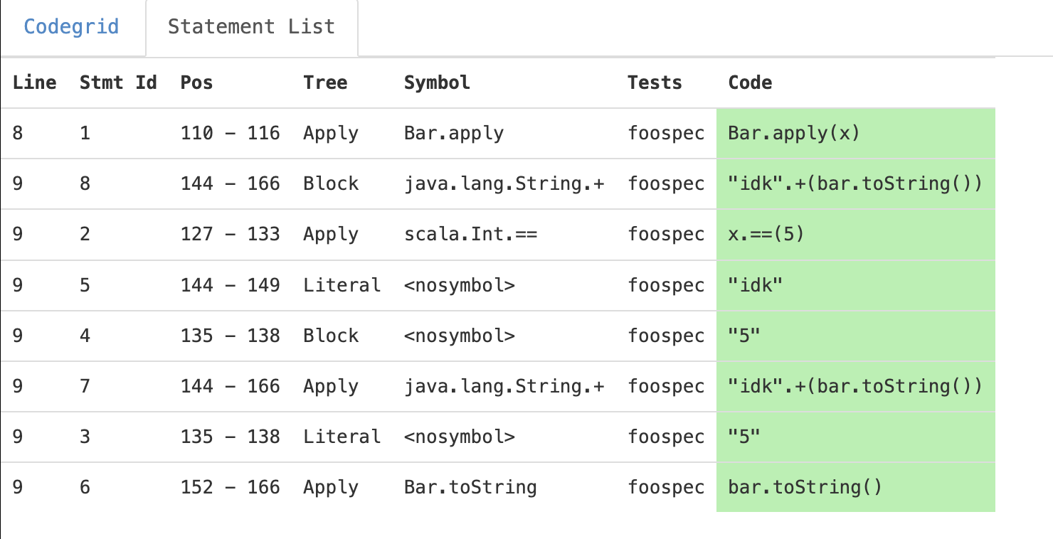This screenshot has width=1053, height=539.
Task: Select position text 152 – 166
Action: click(x=231, y=487)
